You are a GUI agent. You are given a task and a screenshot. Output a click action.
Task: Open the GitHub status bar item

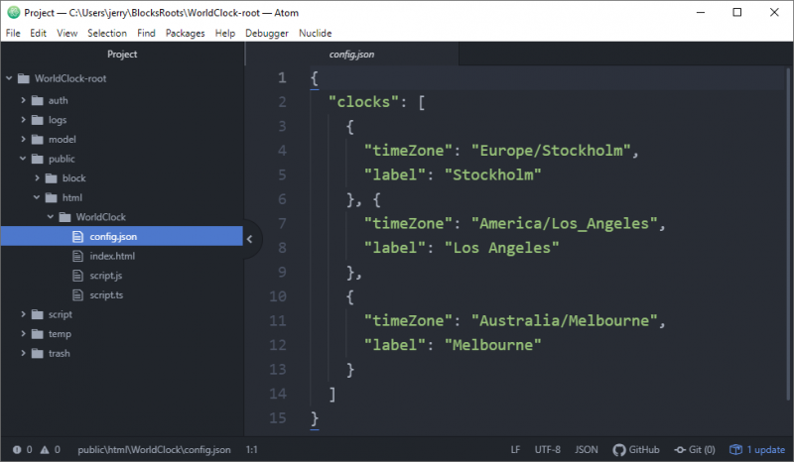click(636, 449)
